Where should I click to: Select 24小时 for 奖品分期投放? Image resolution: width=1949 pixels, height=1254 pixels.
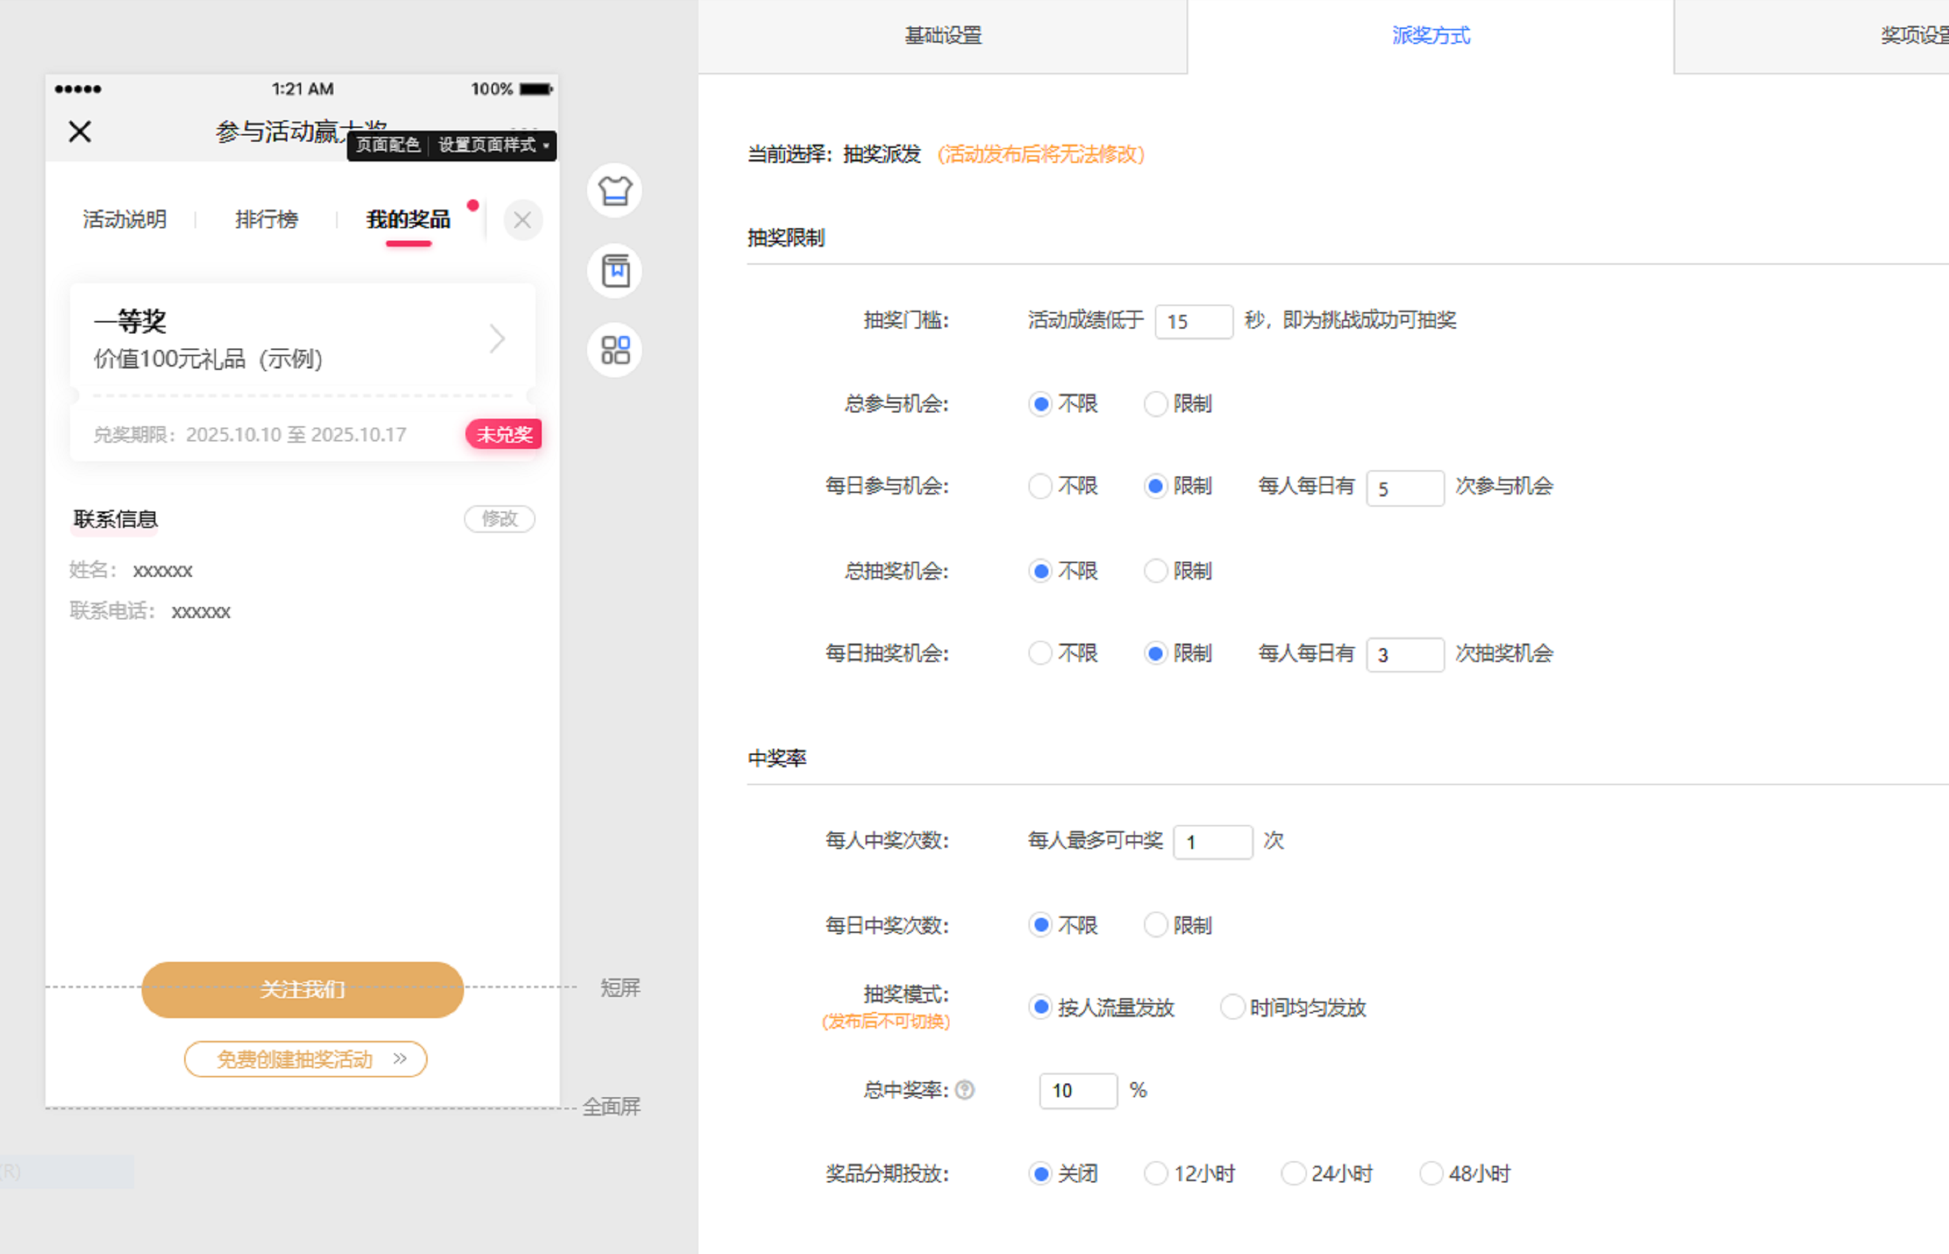click(1294, 1174)
